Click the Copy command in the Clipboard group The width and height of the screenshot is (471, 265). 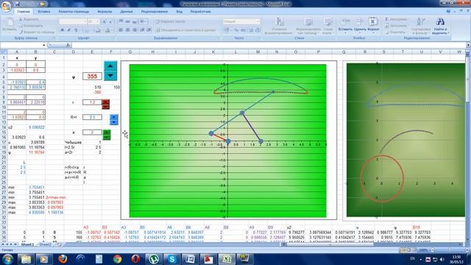pos(32,26)
